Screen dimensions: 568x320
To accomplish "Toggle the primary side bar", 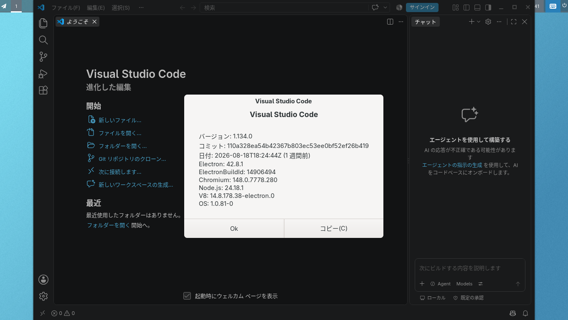I will click(467, 7).
